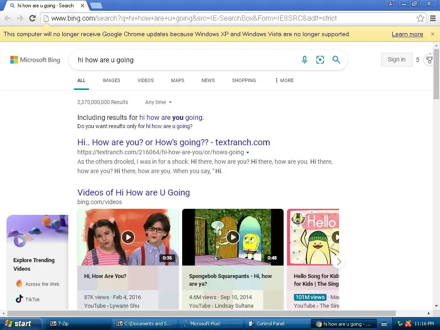Viewport: 440px width, 330px height.
Task: Click the taskbar clock 11:16 PM
Action: 424,324
